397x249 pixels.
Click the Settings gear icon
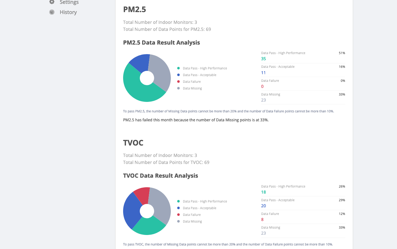(x=52, y=2)
